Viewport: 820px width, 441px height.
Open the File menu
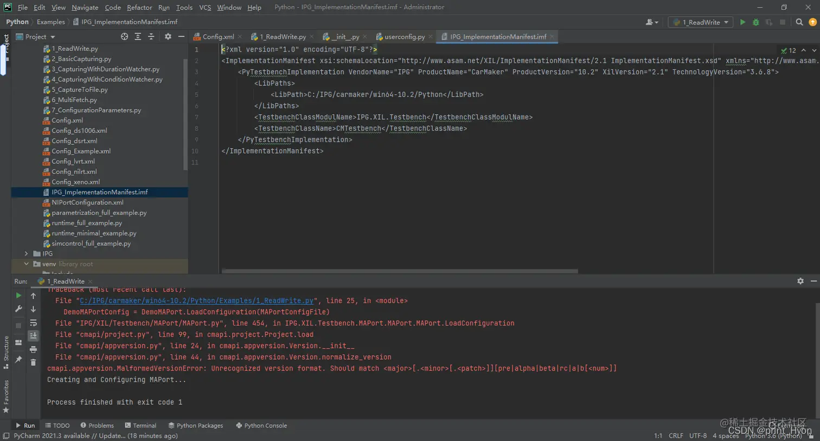[22, 8]
